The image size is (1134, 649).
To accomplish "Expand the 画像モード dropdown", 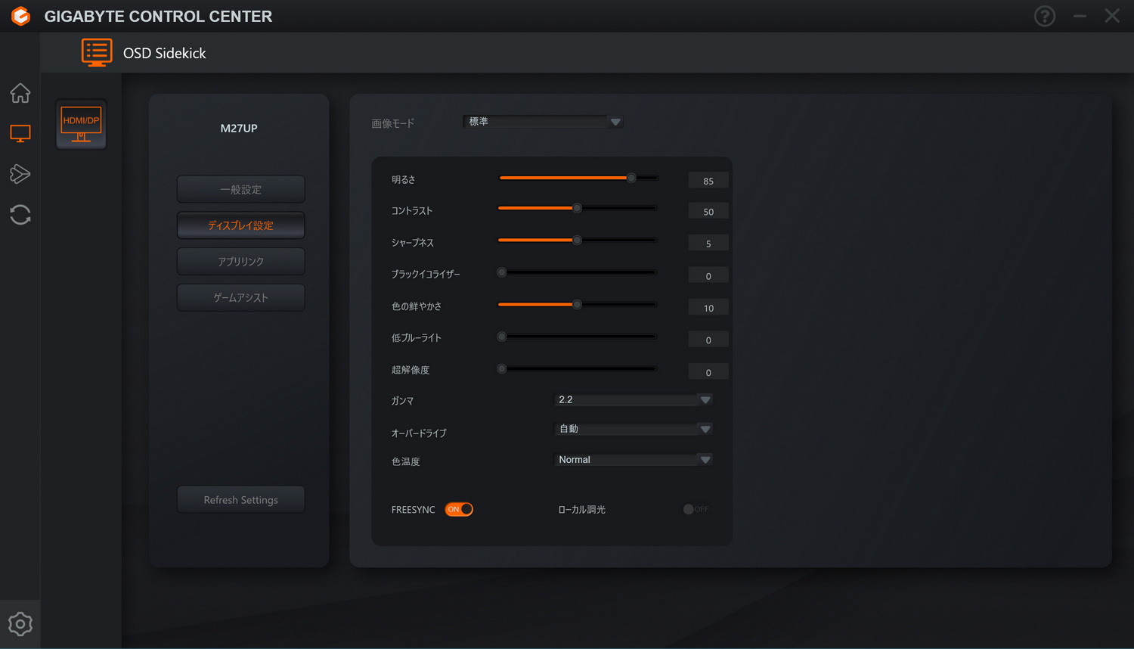I will click(x=543, y=122).
